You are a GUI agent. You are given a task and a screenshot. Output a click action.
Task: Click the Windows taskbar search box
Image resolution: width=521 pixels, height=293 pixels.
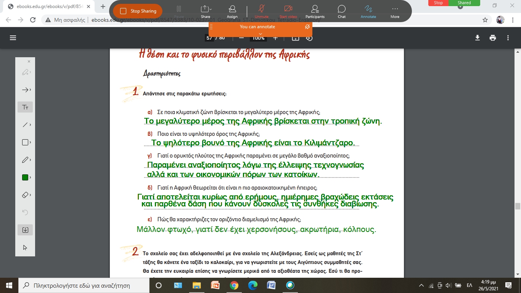click(x=84, y=285)
